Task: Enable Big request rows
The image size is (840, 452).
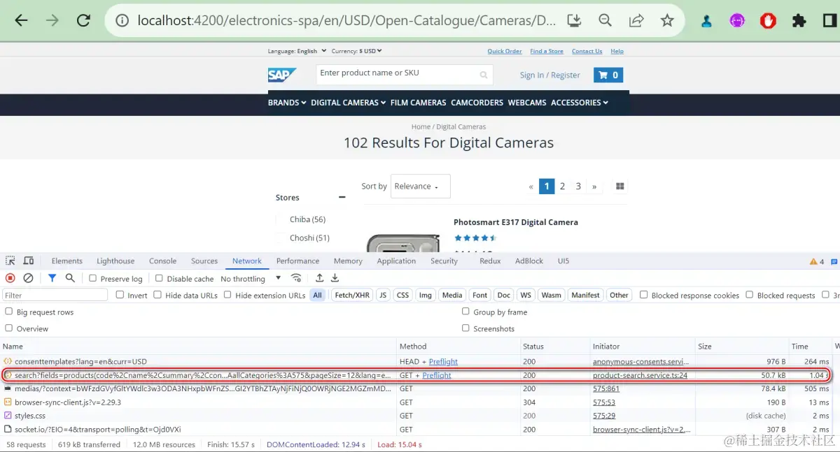Action: click(9, 312)
